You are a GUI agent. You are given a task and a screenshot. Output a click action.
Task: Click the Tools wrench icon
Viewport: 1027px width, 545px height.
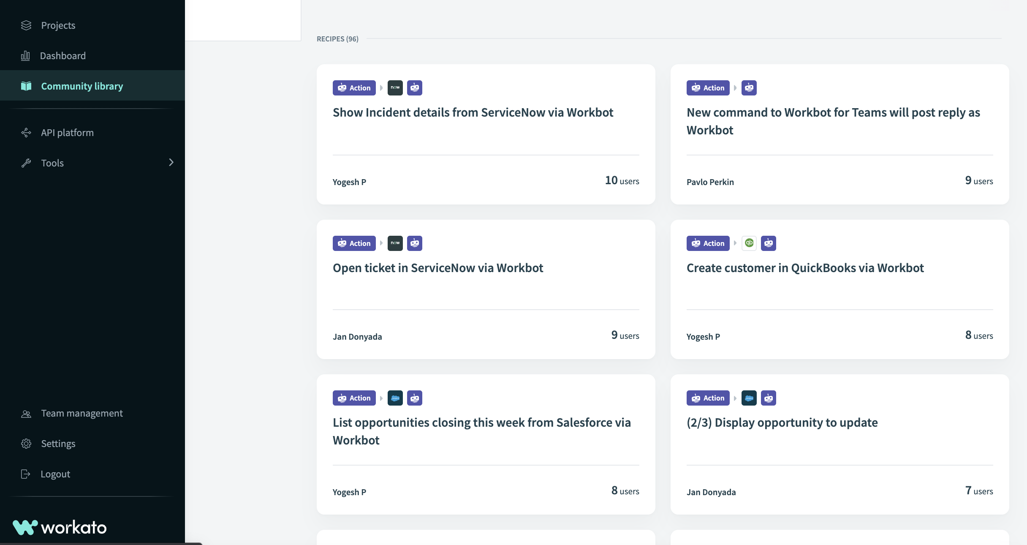[x=26, y=163]
